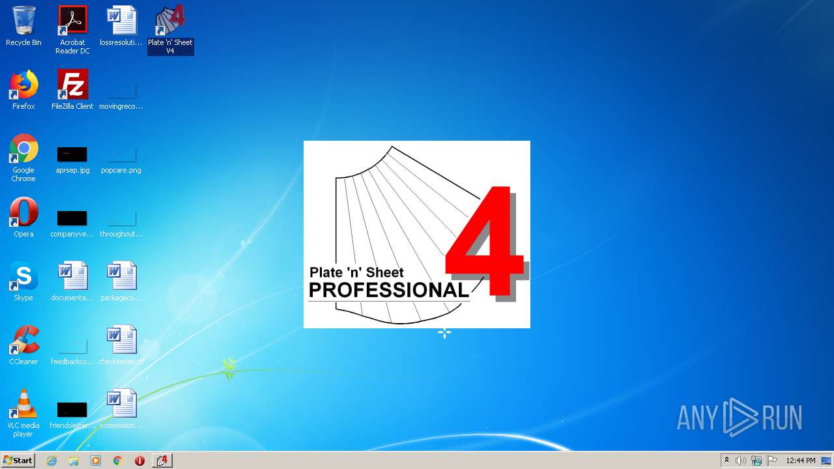
Task: Open the volume speaker tray icon
Action: (x=741, y=461)
